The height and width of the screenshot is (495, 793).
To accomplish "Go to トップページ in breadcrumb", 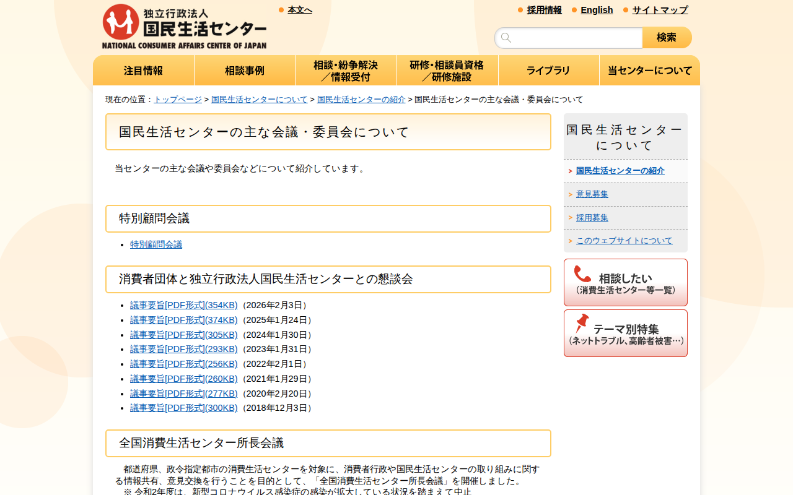I will pyautogui.click(x=178, y=100).
